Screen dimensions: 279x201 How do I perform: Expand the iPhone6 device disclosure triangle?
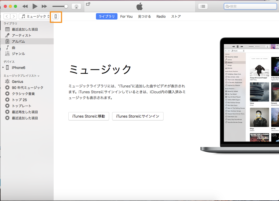[3, 67]
